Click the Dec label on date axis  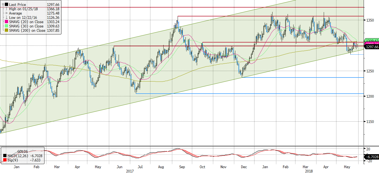(x=244, y=167)
